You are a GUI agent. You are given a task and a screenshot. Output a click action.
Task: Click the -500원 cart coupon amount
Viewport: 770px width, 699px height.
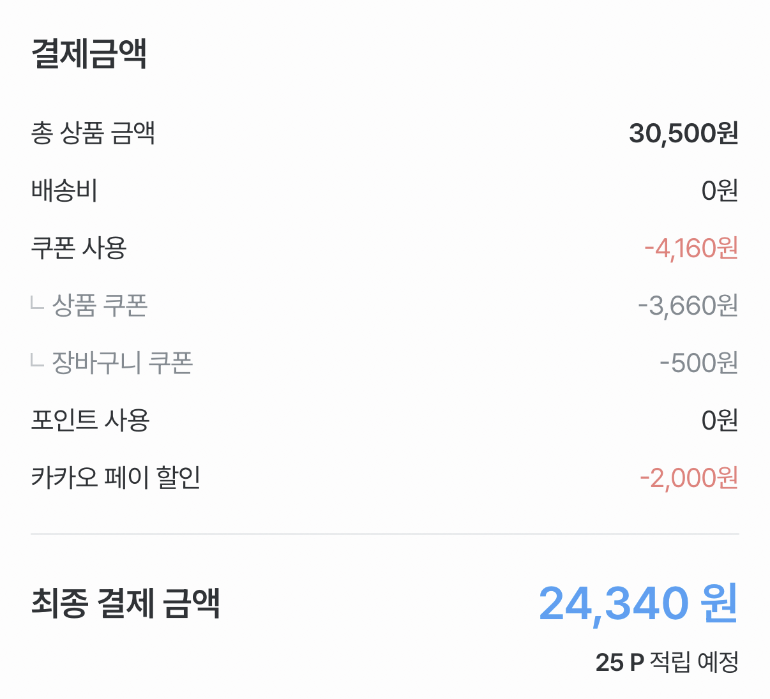[698, 363]
